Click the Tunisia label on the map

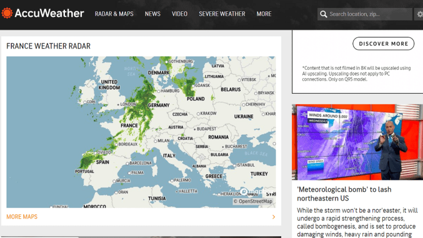(157, 199)
